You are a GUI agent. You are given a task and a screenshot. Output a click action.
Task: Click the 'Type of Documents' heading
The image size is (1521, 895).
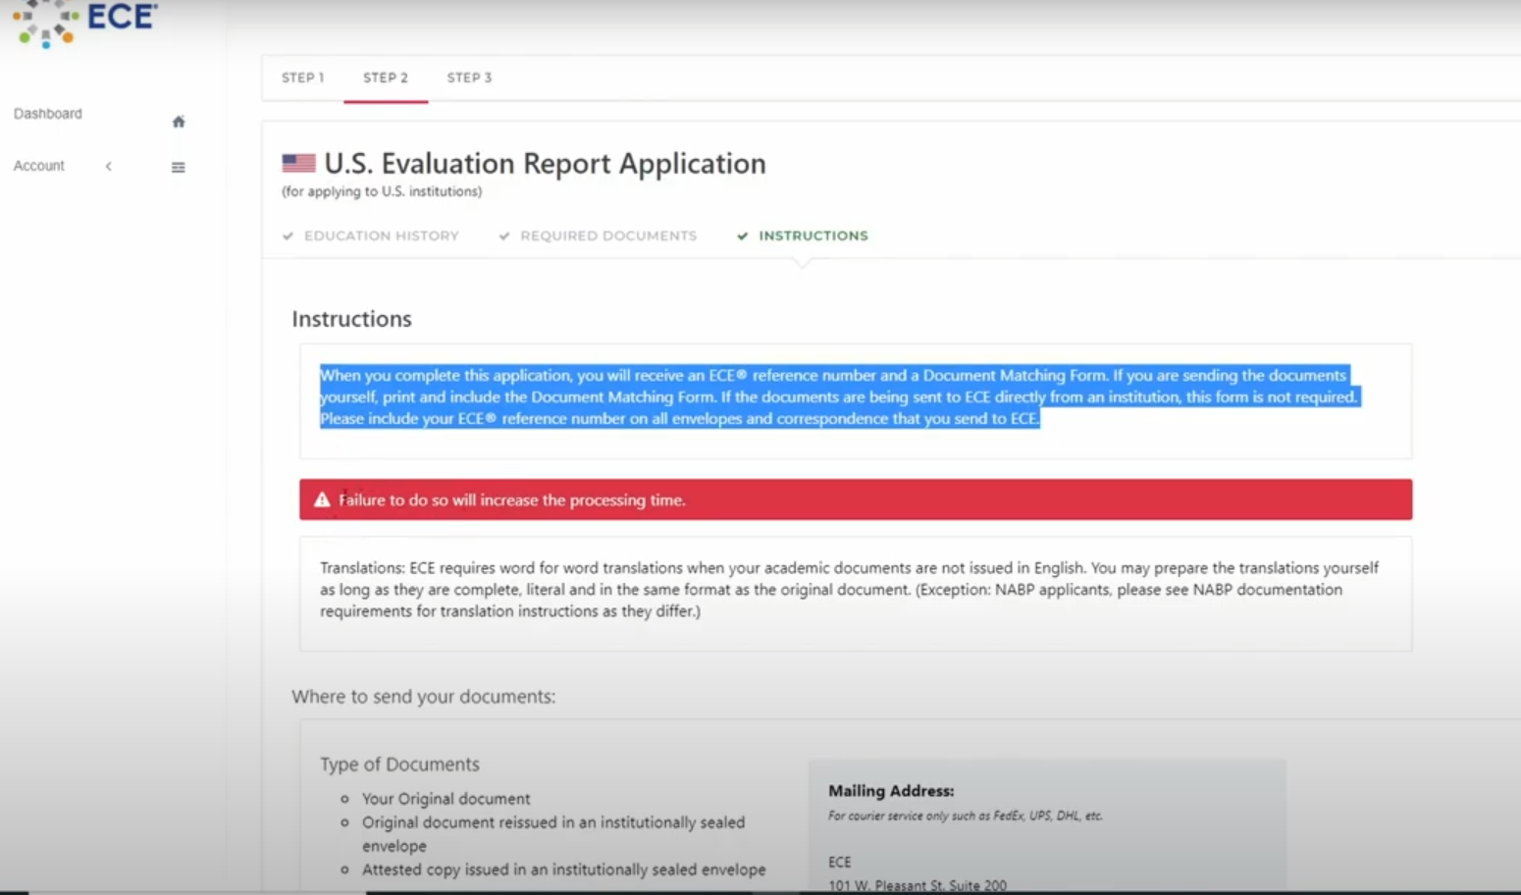399,763
